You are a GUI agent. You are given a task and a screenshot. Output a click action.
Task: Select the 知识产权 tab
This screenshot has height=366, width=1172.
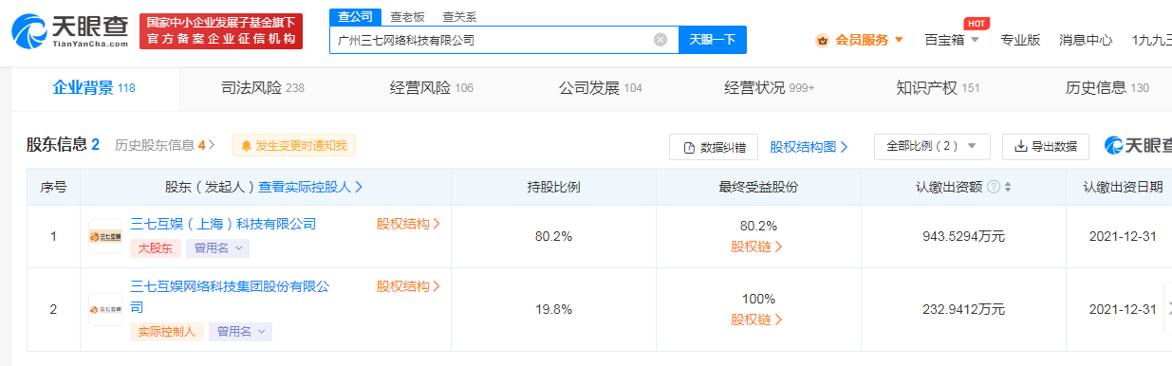click(x=938, y=88)
